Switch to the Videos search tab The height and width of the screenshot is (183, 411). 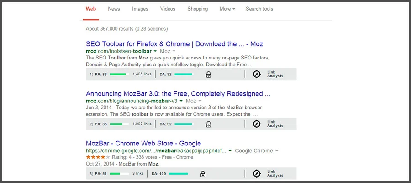168,9
